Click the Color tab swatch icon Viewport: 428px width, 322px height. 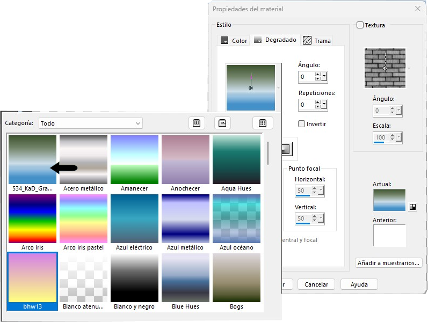[224, 40]
